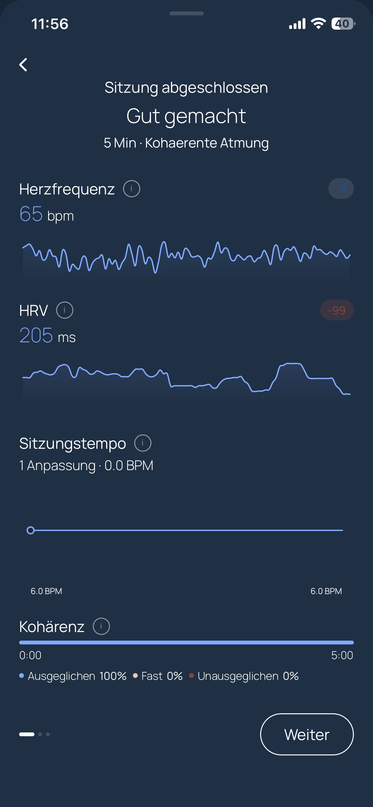Tap the Wi-Fi status icon
The image size is (373, 807).
[318, 24]
